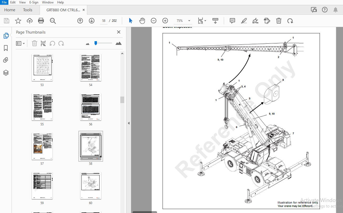The image size is (343, 213).
Task: Save the file with the floppy disk icon
Action: (7, 21)
